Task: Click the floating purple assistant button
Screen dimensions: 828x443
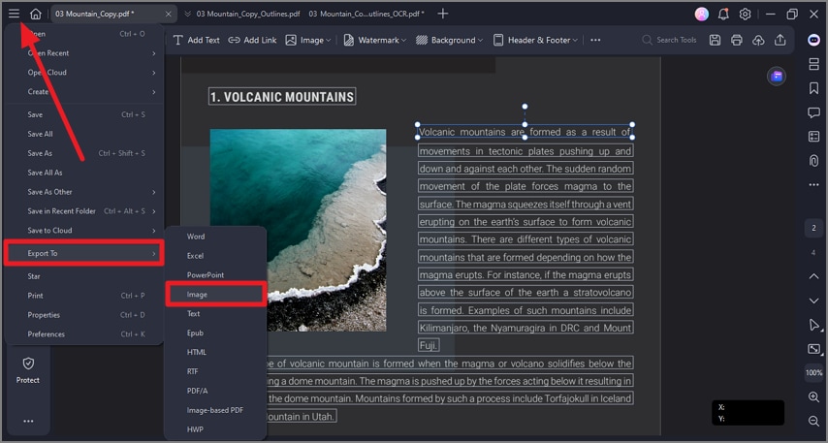Action: pos(777,77)
